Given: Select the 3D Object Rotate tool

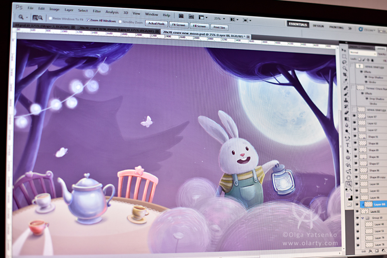Looking at the screenshot, I should click(x=348, y=165).
